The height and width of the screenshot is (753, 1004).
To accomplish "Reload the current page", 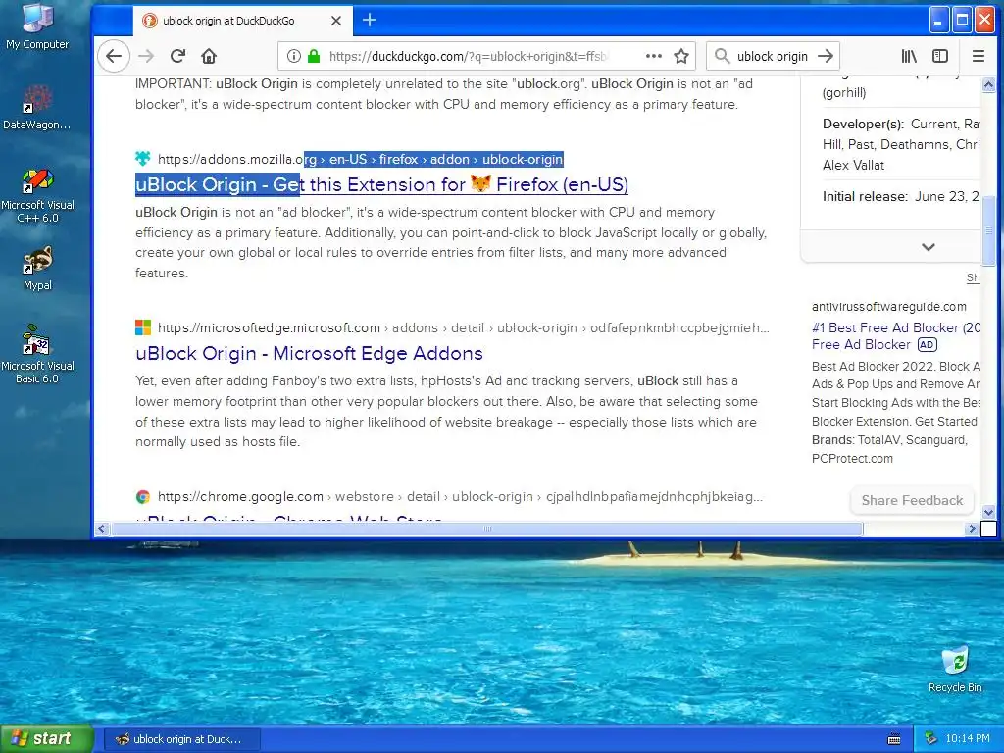I will [178, 56].
